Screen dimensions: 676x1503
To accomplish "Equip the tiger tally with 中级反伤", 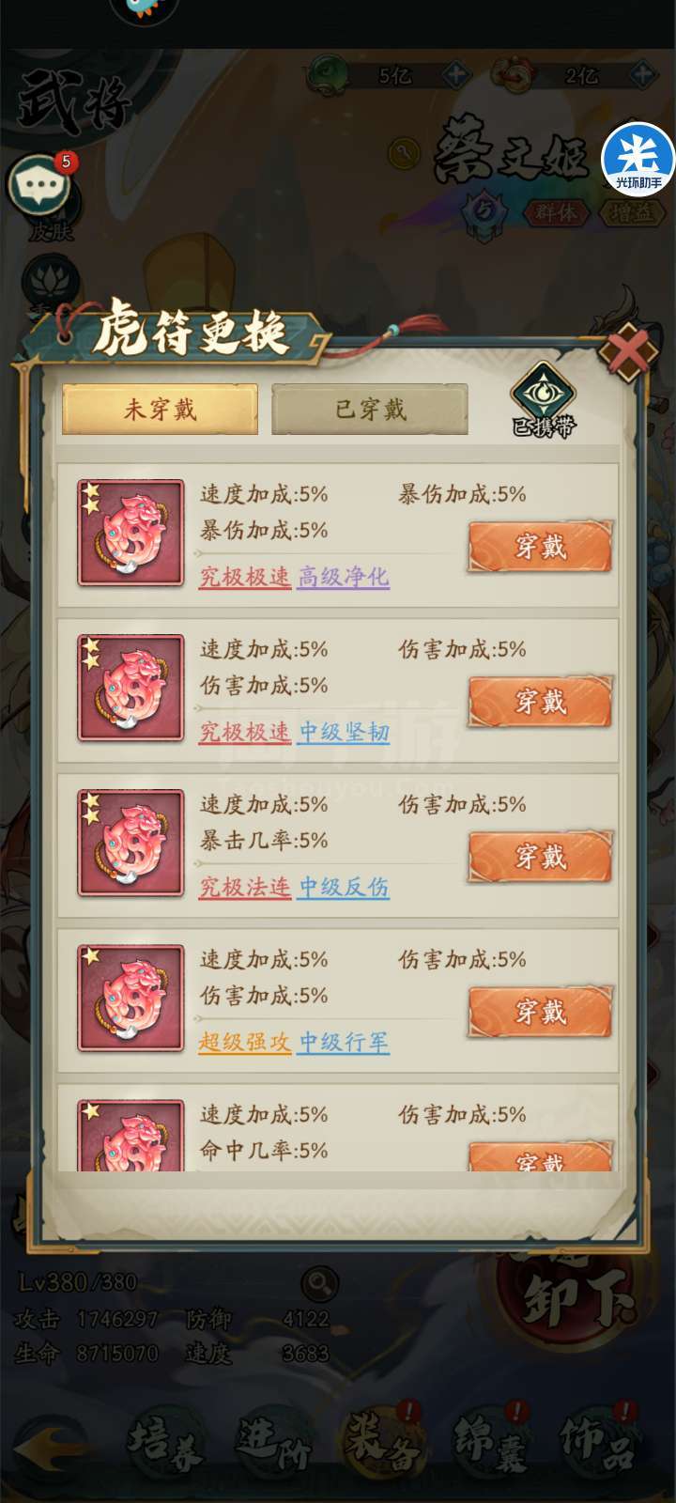I will 540,857.
